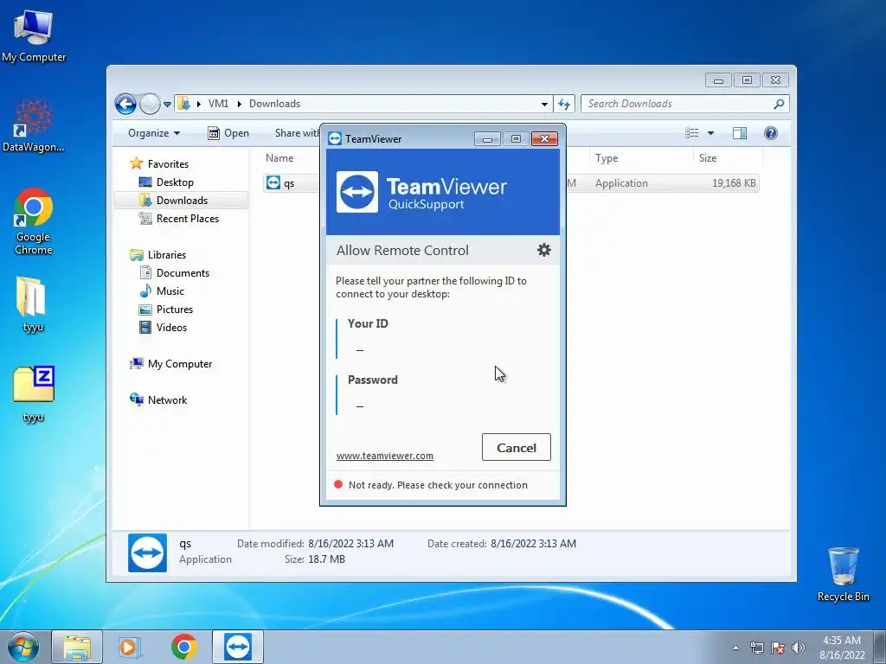Image resolution: width=886 pixels, height=664 pixels.
Task: Show hidden tray icons arrow
Action: click(x=735, y=648)
